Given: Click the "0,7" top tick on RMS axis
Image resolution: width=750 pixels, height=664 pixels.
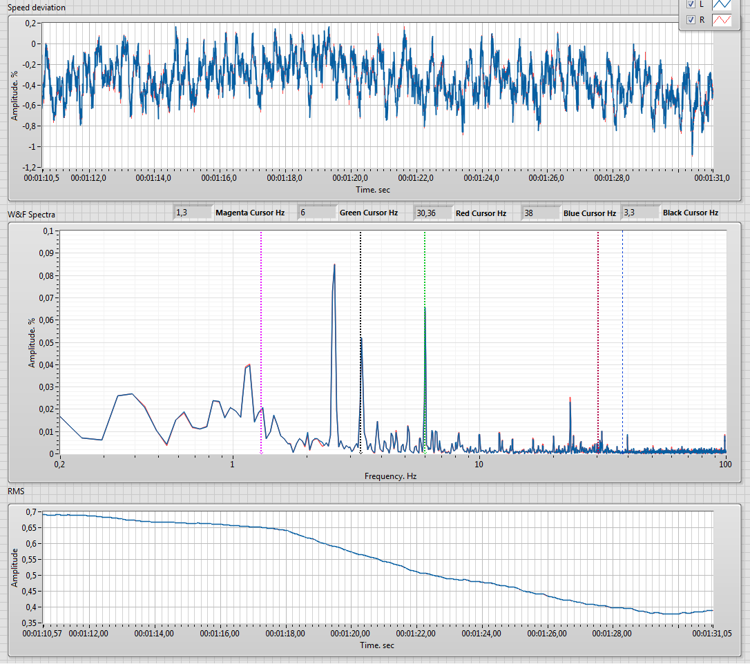Looking at the screenshot, I should (31, 512).
